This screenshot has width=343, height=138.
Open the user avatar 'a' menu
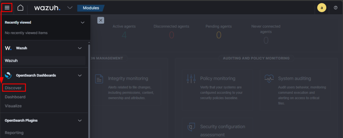pyautogui.click(x=322, y=8)
